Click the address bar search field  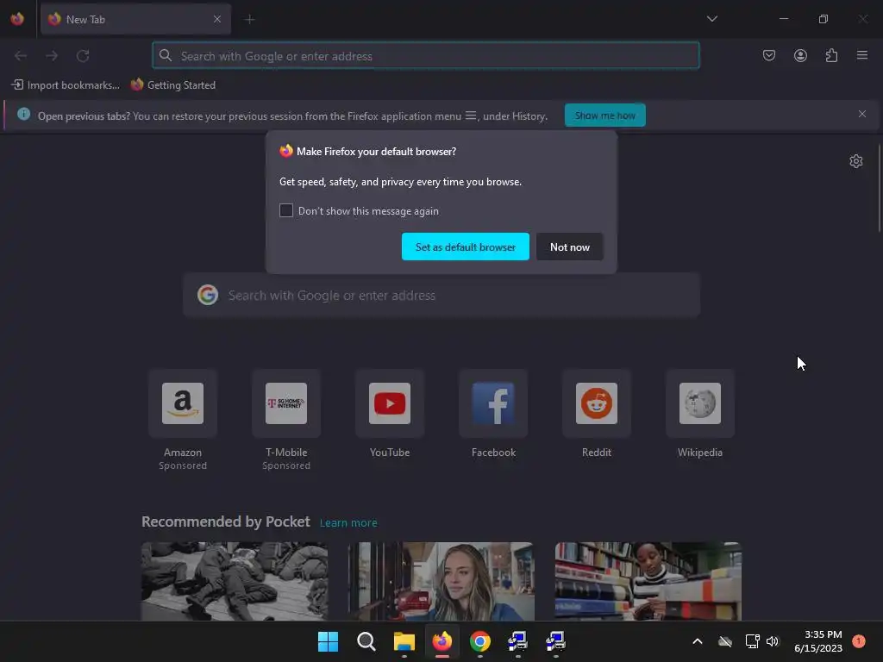click(426, 56)
